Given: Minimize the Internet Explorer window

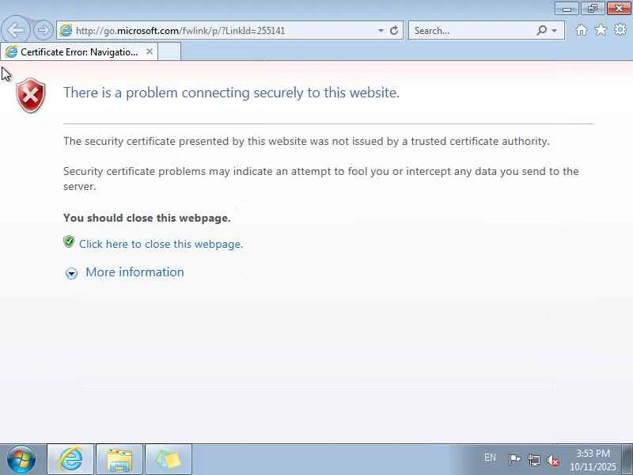Looking at the screenshot, I should (567, 9).
